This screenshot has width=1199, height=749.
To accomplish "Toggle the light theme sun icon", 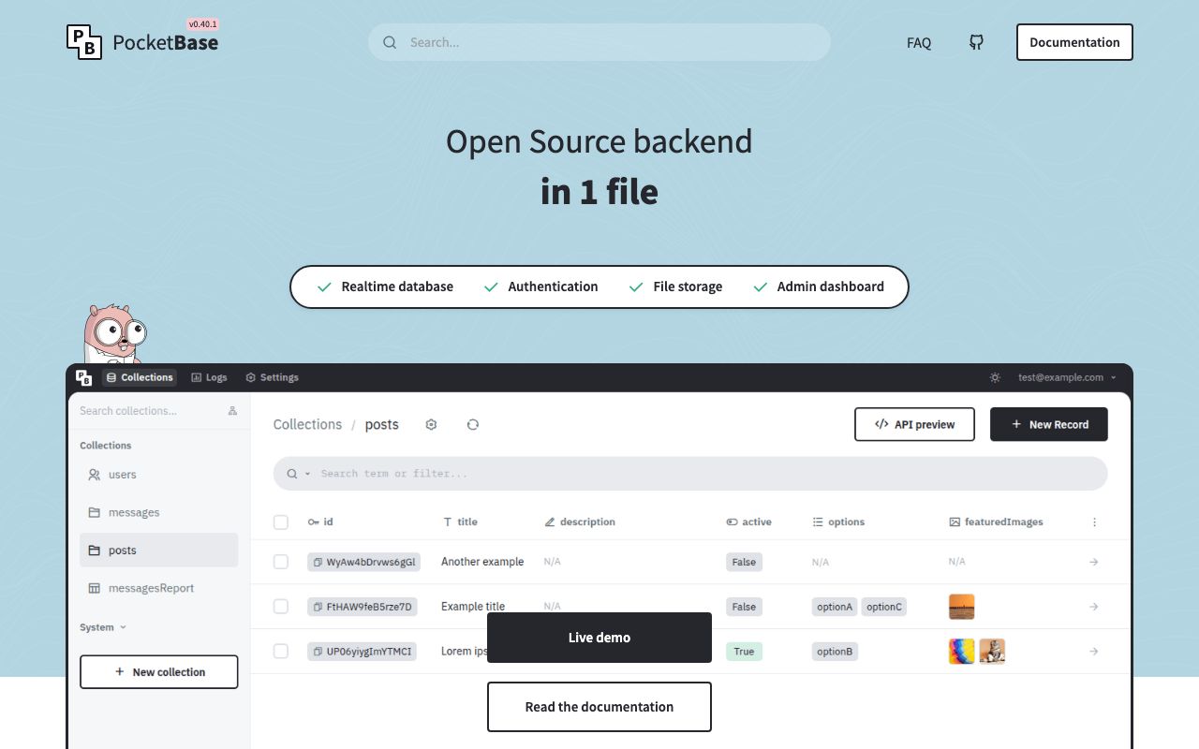I will (x=995, y=377).
